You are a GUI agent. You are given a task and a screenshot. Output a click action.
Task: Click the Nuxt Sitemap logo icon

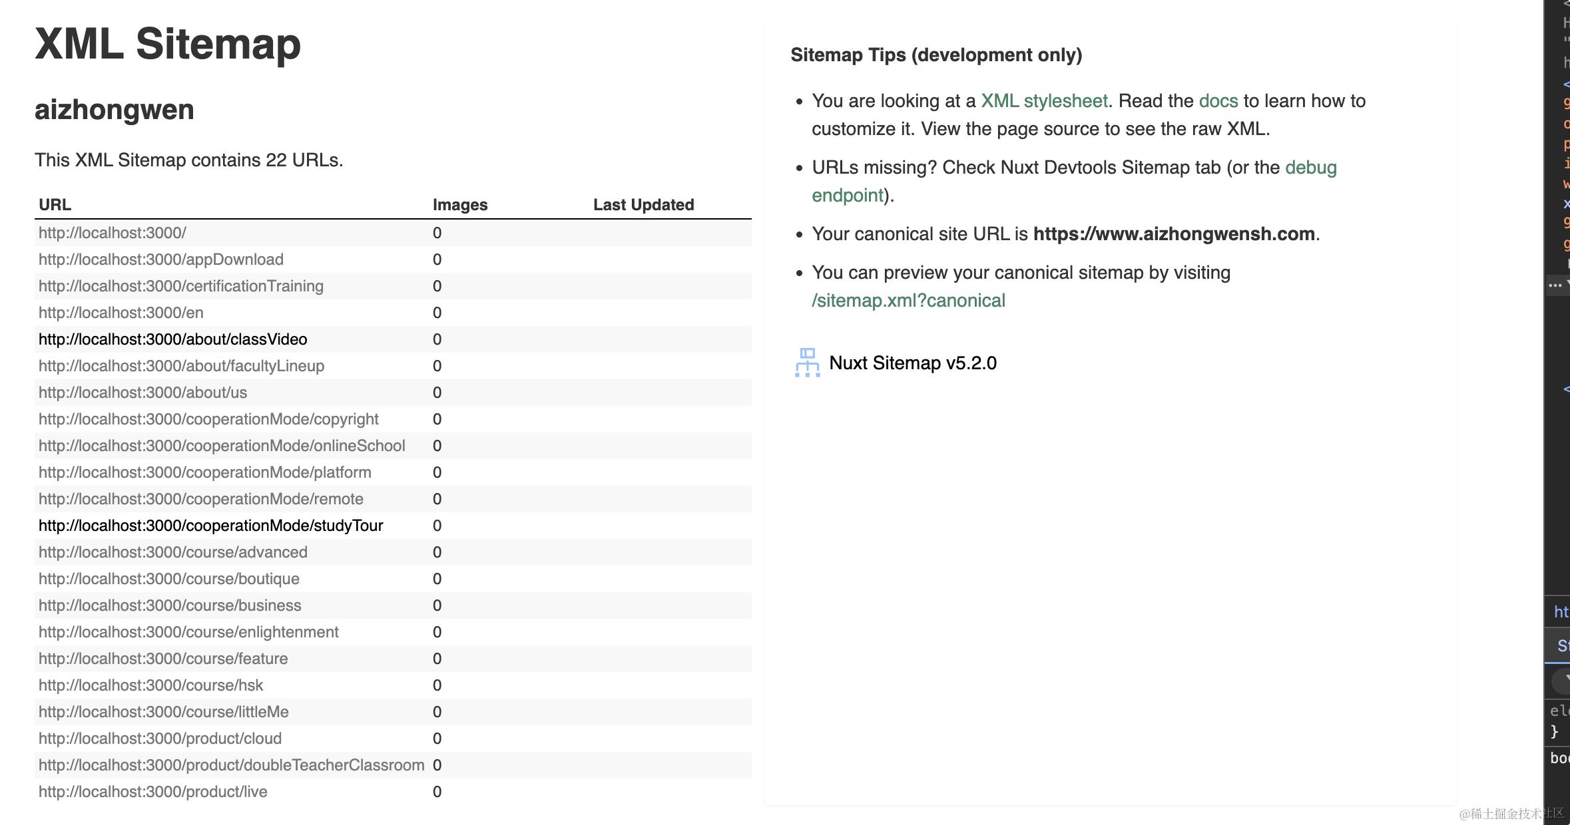coord(807,363)
